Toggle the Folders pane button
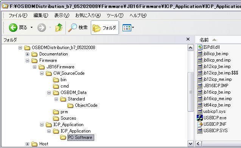The height and width of the screenshot is (148, 241). [x=105, y=28]
